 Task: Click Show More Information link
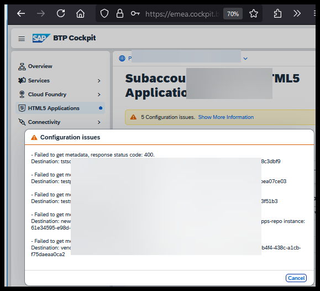(226, 117)
